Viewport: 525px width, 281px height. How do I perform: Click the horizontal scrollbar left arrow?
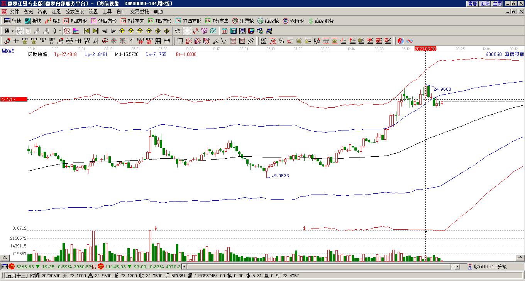(184, 267)
